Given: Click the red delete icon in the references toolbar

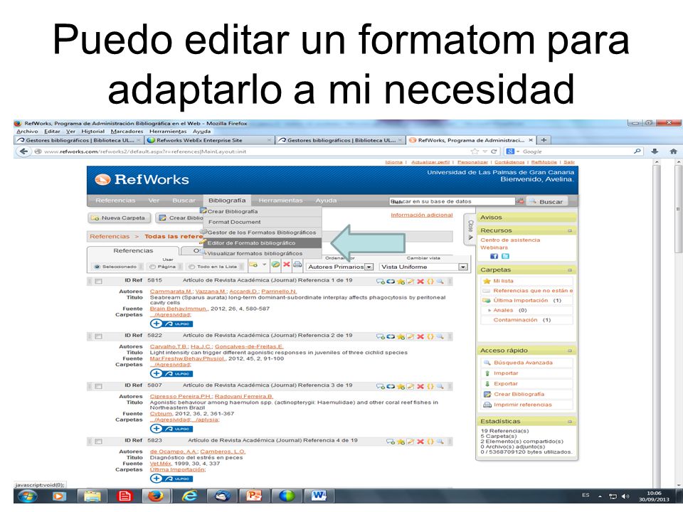Looking at the screenshot, I should click(x=287, y=265).
